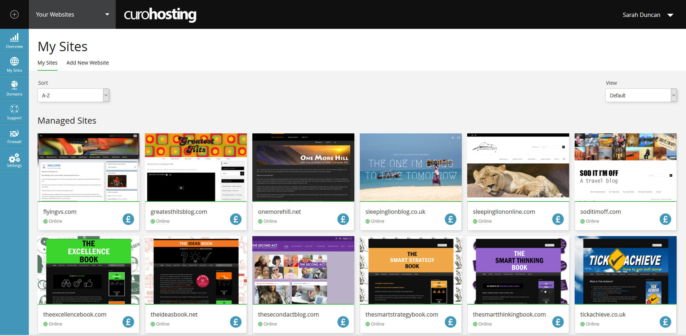Click the online status globe icon for theideasbook.net
This screenshot has height=336, width=686.
153,324
